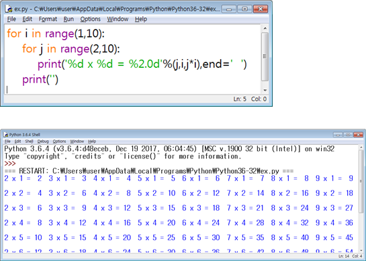
Task: Click the 'Col: 0' status in editor
Action: (x=259, y=99)
